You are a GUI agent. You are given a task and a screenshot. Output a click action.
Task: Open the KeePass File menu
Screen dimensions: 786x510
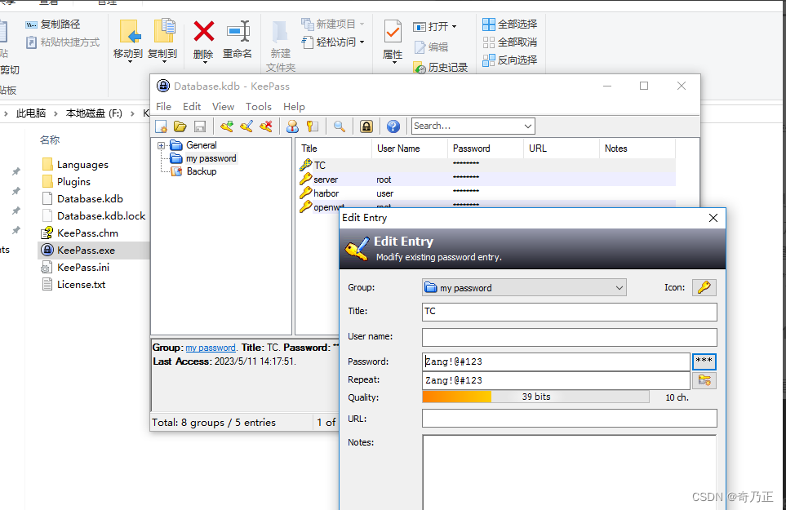tap(163, 107)
